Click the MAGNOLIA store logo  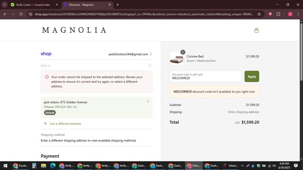tap(74, 30)
